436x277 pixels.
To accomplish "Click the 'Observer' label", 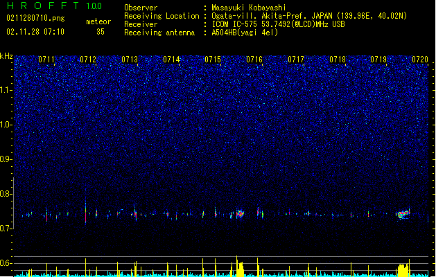I will (141, 8).
